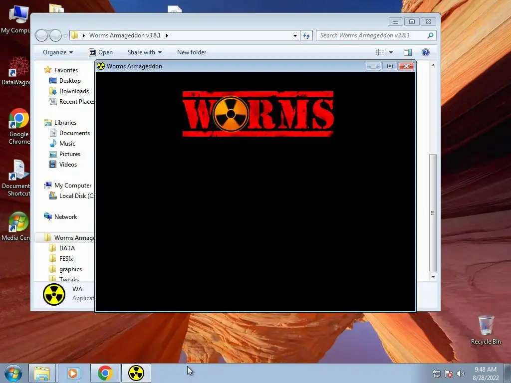The width and height of the screenshot is (511, 383).
Task: Click the Explorer Back button
Action: 41,35
